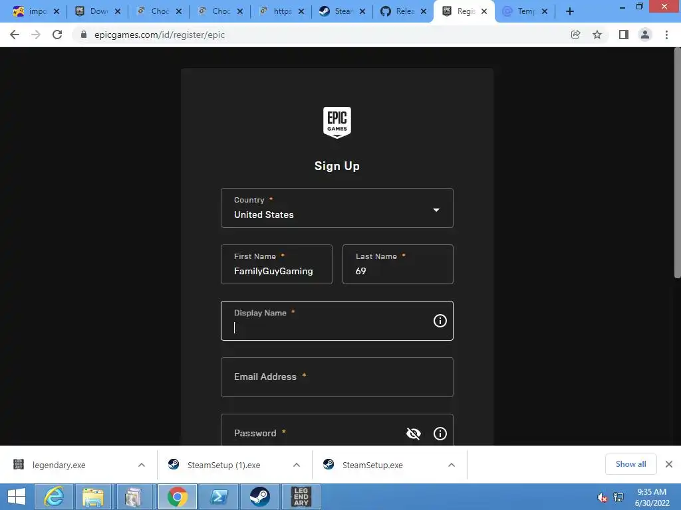The height and width of the screenshot is (510, 681).
Task: Show all downloads
Action: (630, 464)
